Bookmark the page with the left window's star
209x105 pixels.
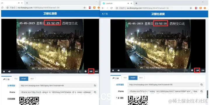coord(85,8)
